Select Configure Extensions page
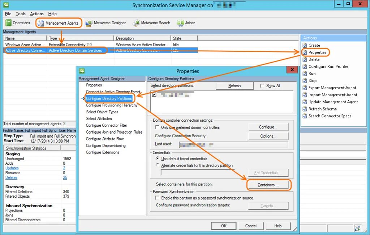The width and height of the screenshot is (370, 235). pyautogui.click(x=103, y=152)
